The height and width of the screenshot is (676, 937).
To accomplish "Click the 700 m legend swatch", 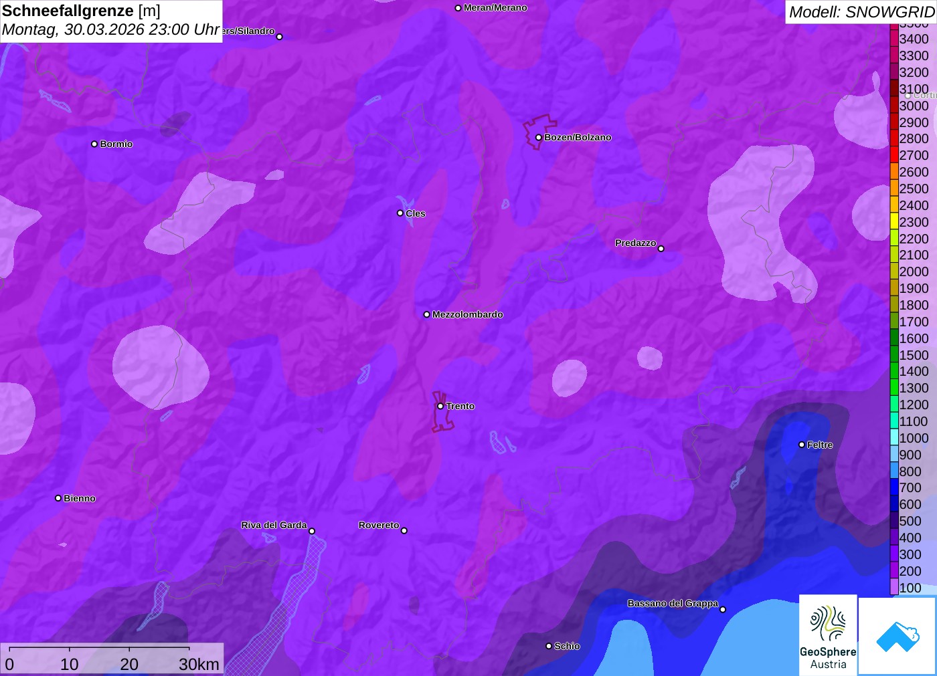I will click(x=894, y=487).
